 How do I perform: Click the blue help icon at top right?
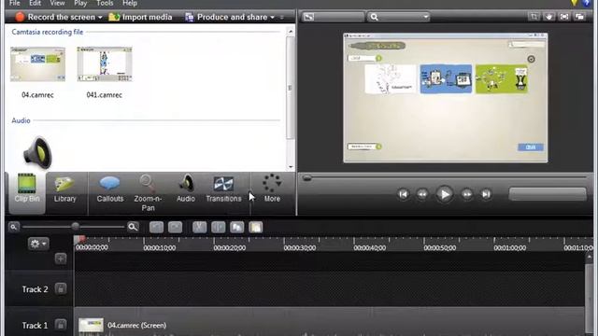pos(588,3)
